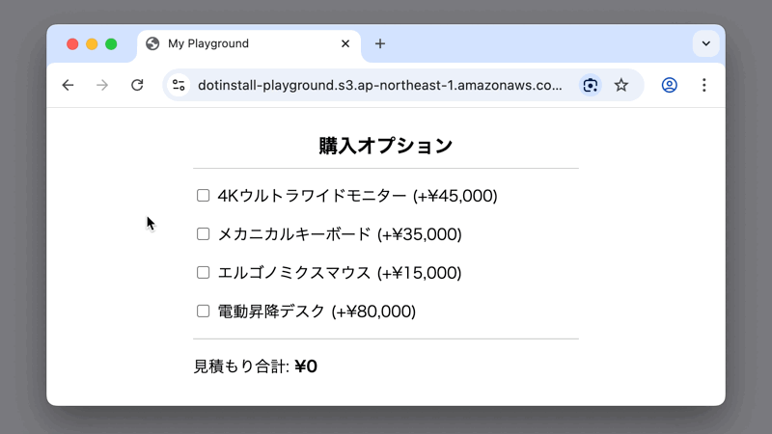Image resolution: width=772 pixels, height=434 pixels.
Task: Check the 4Kウルトラワイドモニター option
Action: pos(204,196)
